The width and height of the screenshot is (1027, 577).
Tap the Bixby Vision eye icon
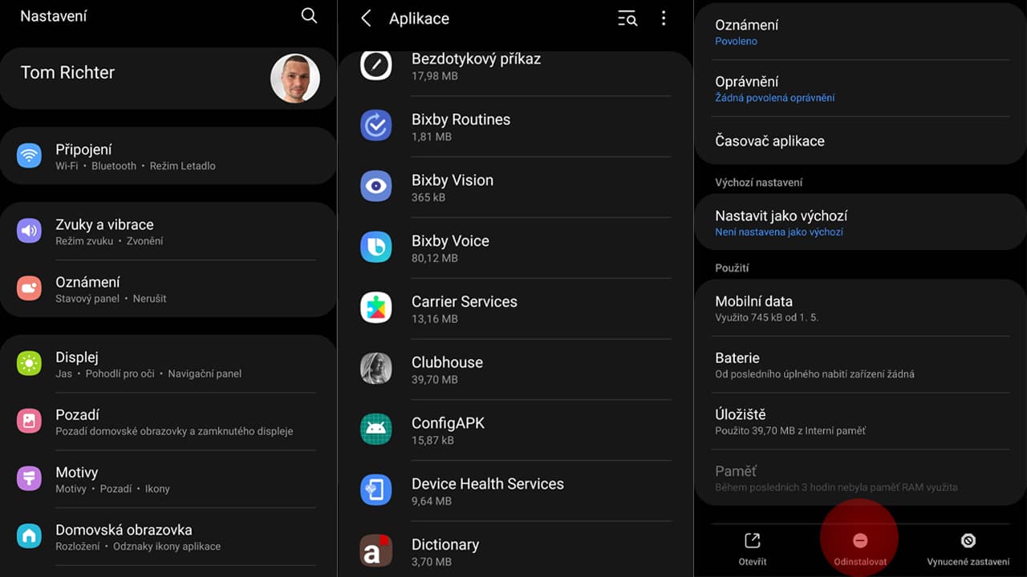tap(375, 187)
